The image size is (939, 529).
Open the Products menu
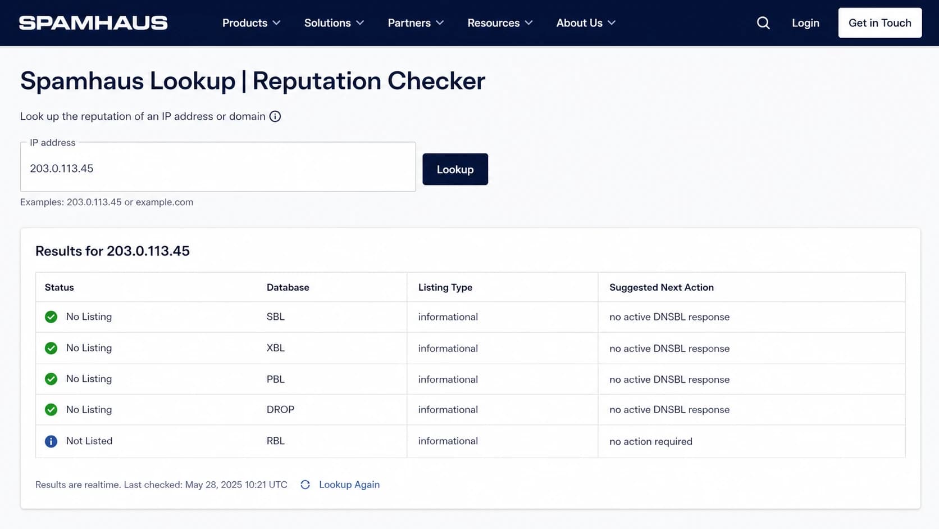tap(251, 23)
